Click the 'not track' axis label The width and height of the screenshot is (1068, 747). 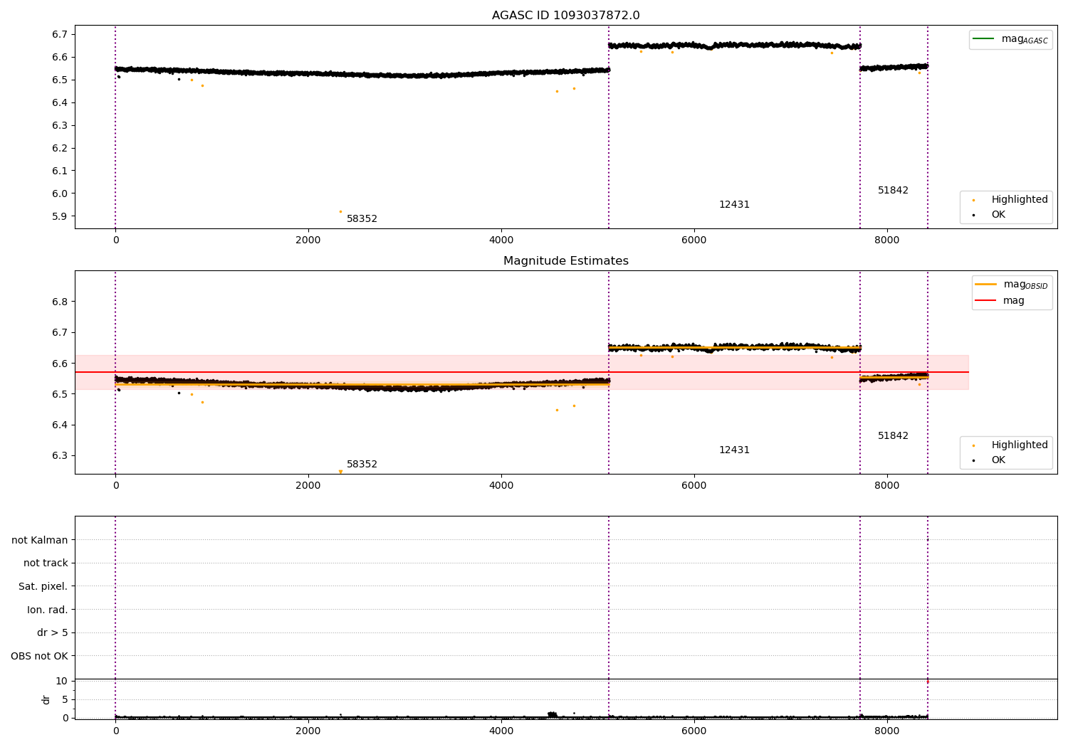[x=46, y=563]
